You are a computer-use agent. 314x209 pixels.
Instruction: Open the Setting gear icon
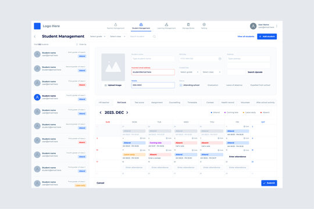click(x=204, y=24)
